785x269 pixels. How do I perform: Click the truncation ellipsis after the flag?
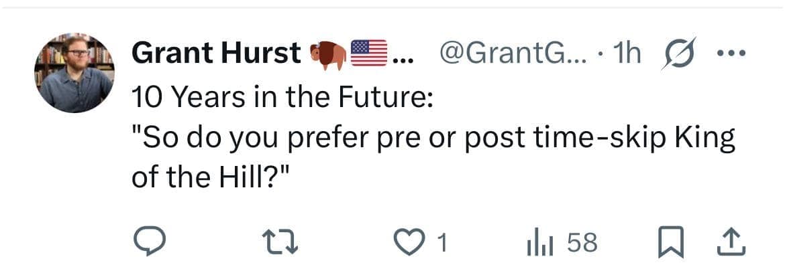402,59
